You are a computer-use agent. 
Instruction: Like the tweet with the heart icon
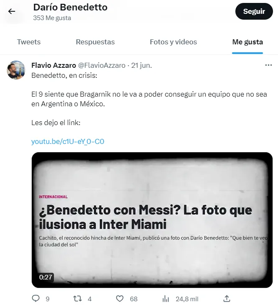(120, 299)
